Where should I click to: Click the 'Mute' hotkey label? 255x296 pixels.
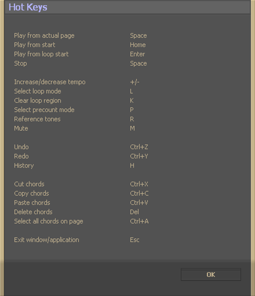click(x=21, y=128)
